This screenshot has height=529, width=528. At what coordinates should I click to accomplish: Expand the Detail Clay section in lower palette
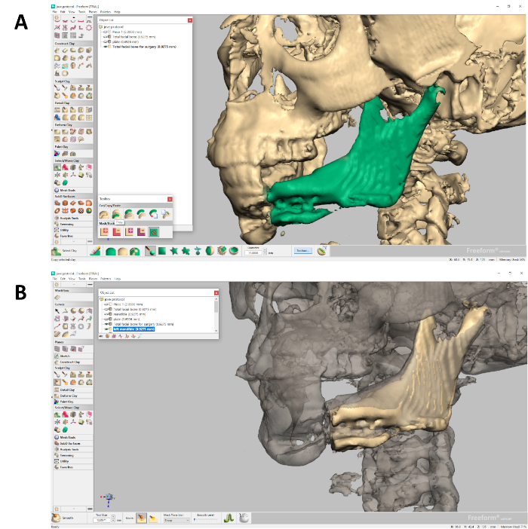coord(73,390)
